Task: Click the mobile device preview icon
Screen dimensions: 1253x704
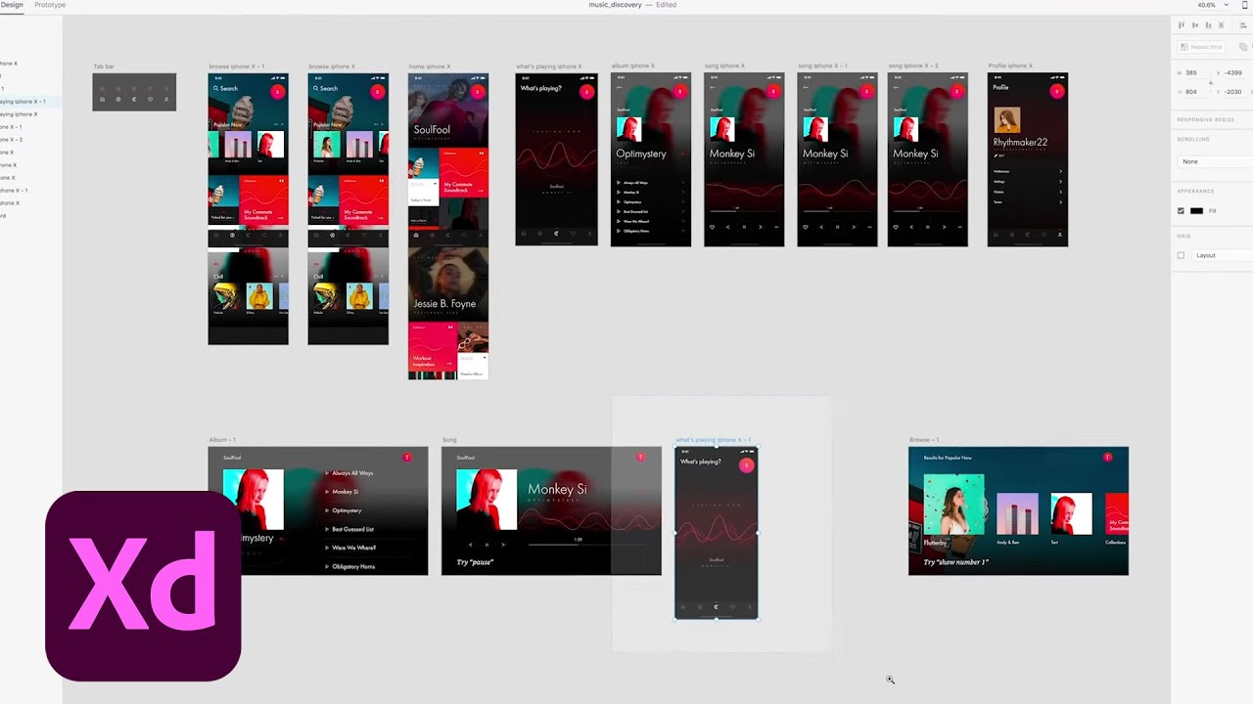Action: (1246, 5)
